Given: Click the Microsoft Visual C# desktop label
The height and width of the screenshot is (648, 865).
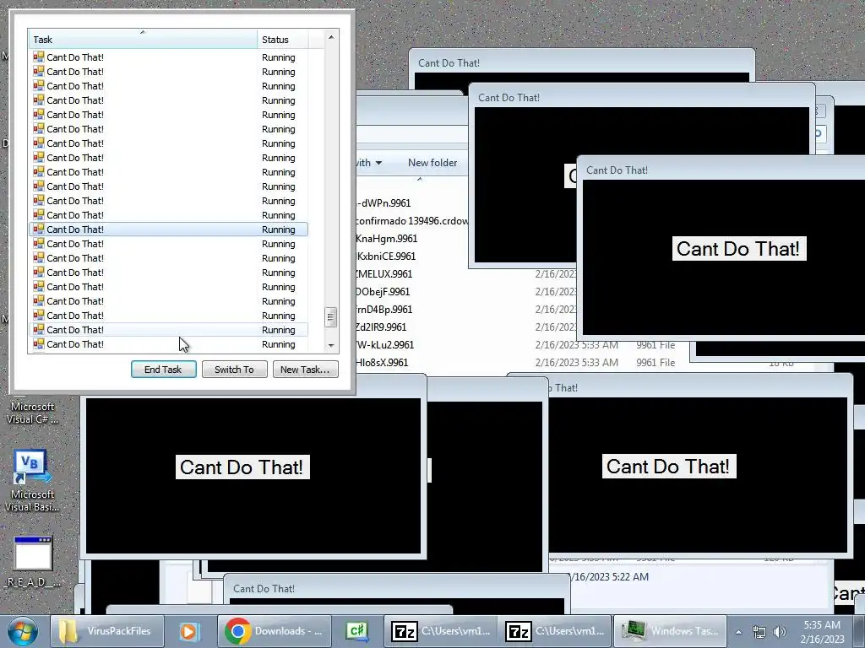Looking at the screenshot, I should click(x=32, y=413).
